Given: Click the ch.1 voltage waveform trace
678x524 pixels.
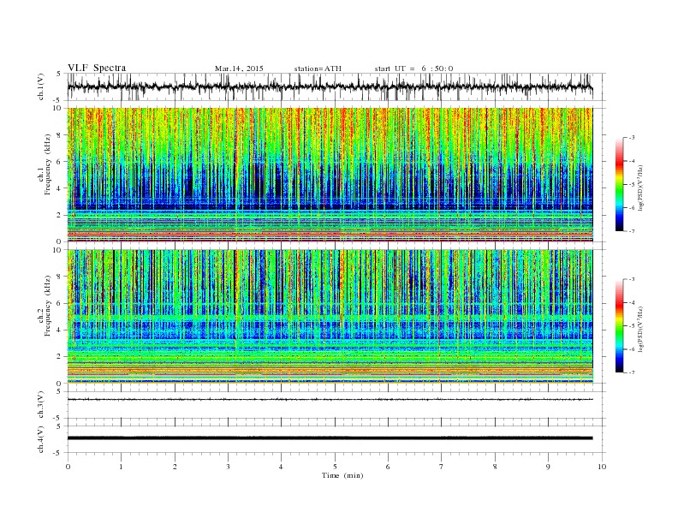Looking at the screenshot, I should (330, 86).
